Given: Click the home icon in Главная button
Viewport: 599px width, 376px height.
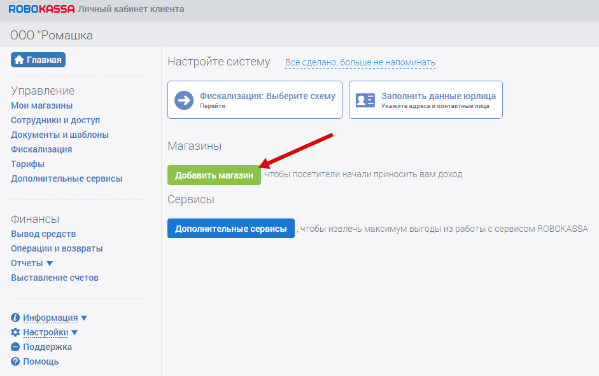Looking at the screenshot, I should (x=19, y=60).
